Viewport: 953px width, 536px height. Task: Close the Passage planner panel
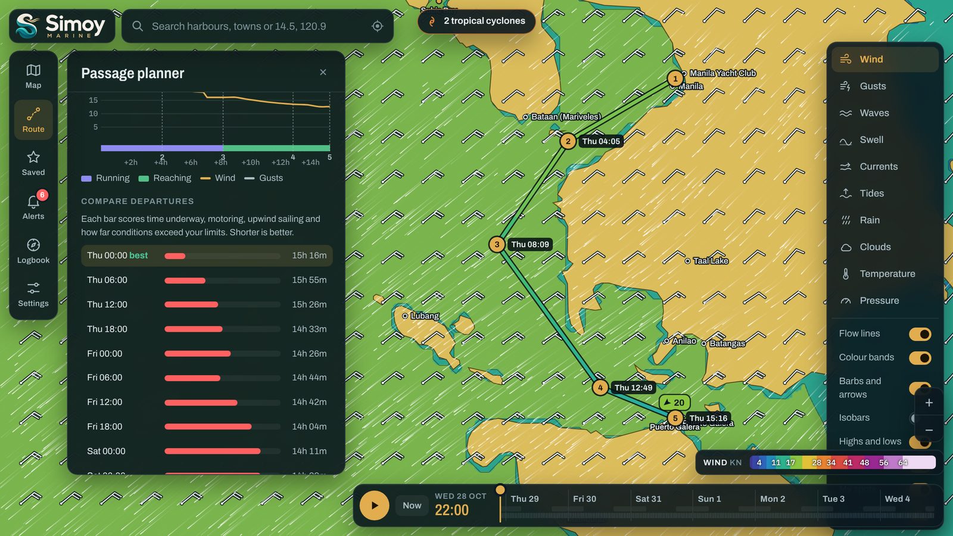pos(323,72)
